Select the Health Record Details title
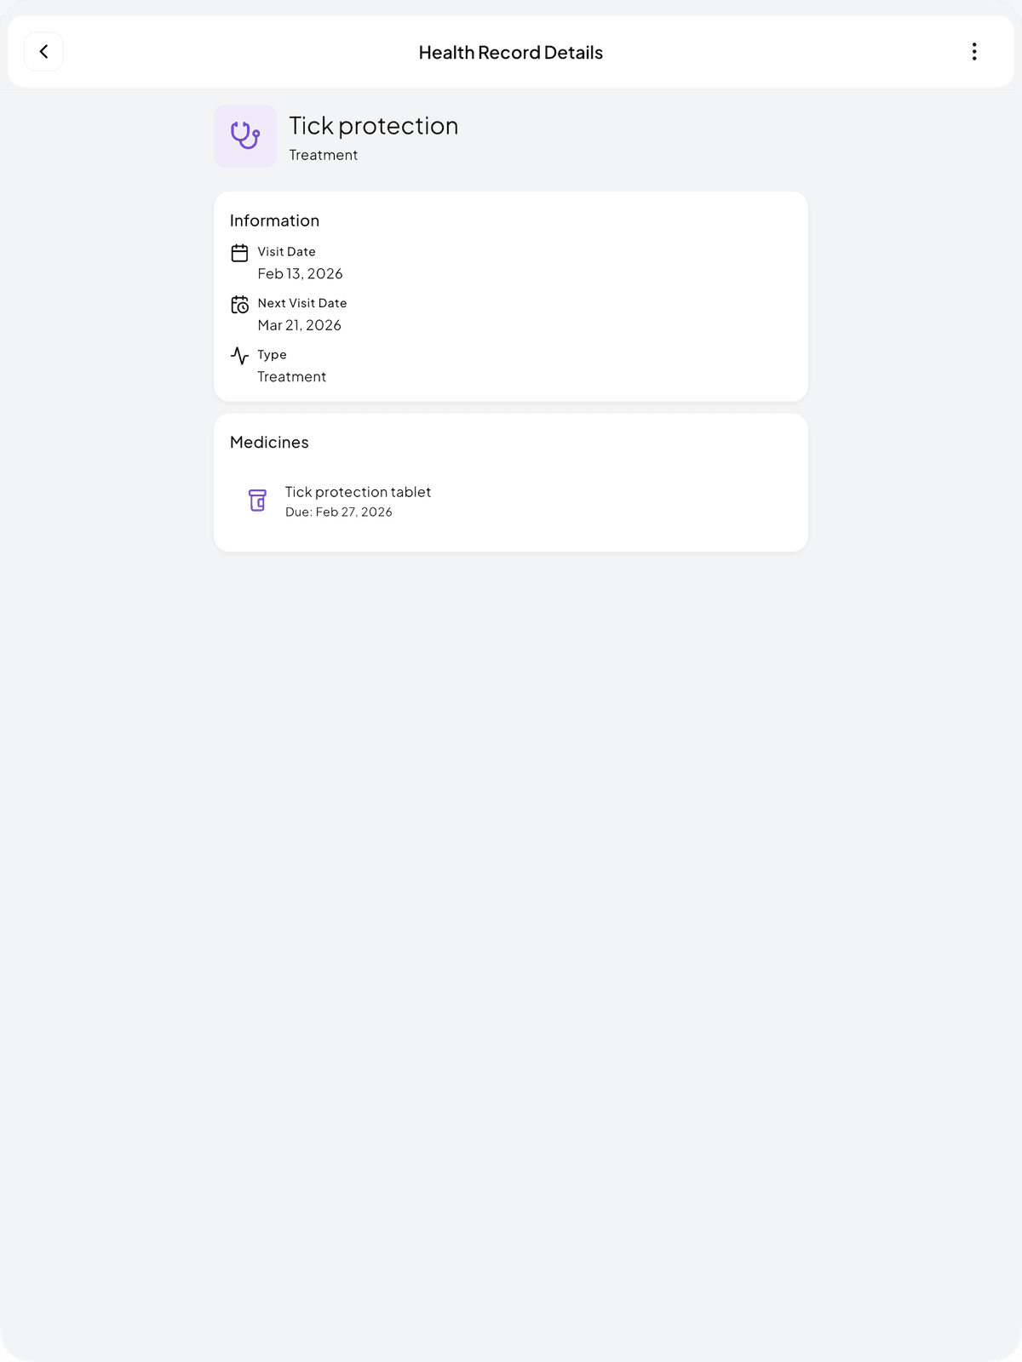 tap(510, 52)
